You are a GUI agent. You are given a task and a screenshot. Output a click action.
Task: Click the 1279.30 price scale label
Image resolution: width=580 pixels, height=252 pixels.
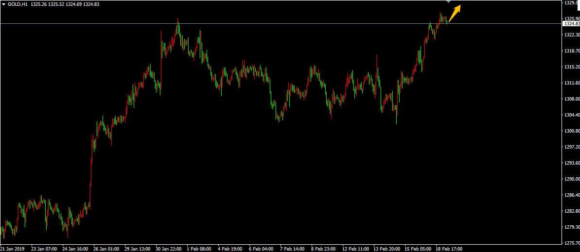tap(572, 227)
